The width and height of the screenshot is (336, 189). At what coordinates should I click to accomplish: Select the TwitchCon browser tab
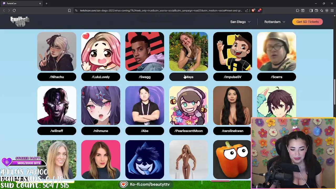(22, 3)
